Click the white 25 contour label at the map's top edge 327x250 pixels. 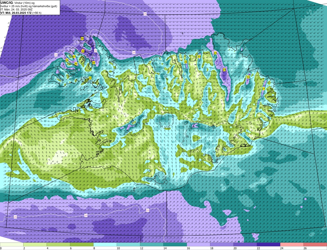(x=145, y=14)
